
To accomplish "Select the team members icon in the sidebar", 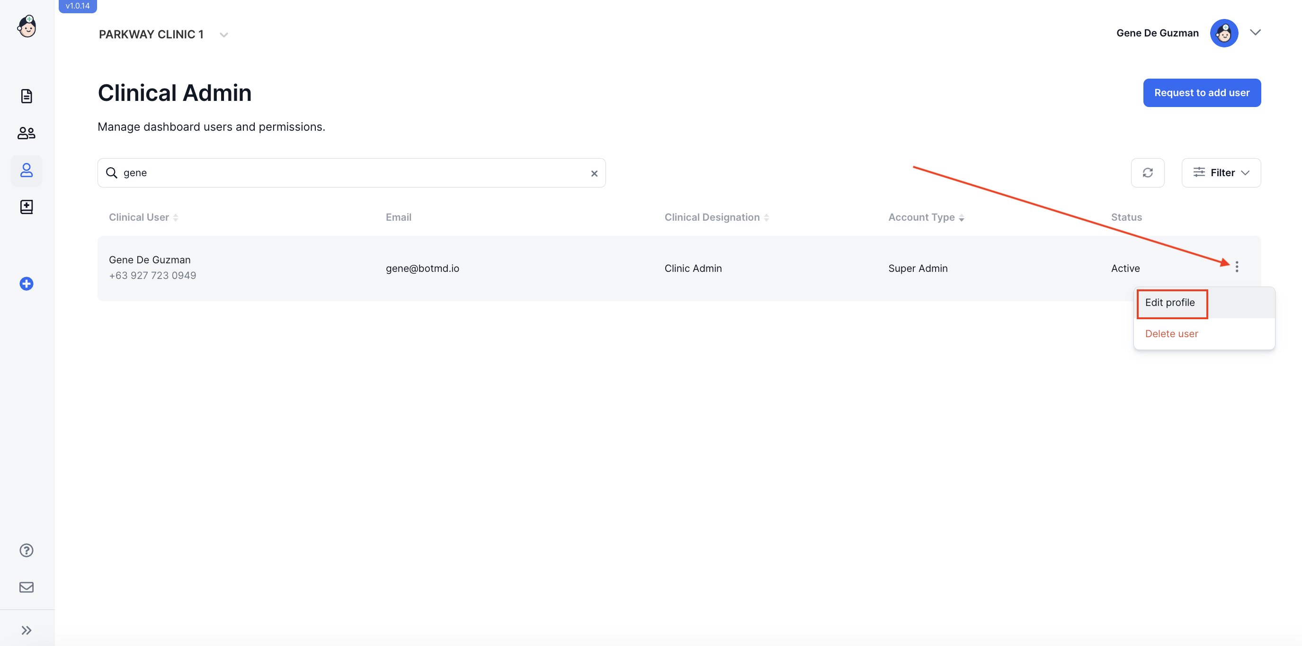I will coord(27,133).
